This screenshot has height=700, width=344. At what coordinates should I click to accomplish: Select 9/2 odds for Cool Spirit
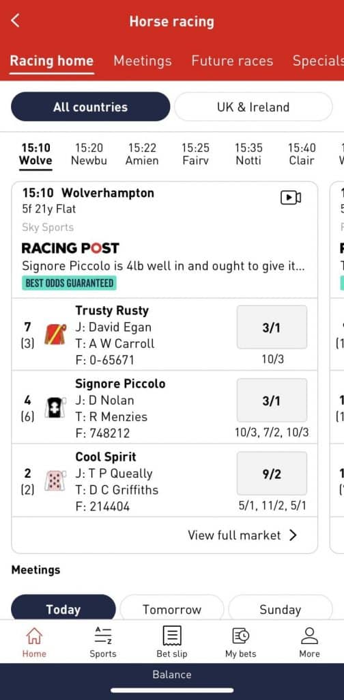coord(272,474)
